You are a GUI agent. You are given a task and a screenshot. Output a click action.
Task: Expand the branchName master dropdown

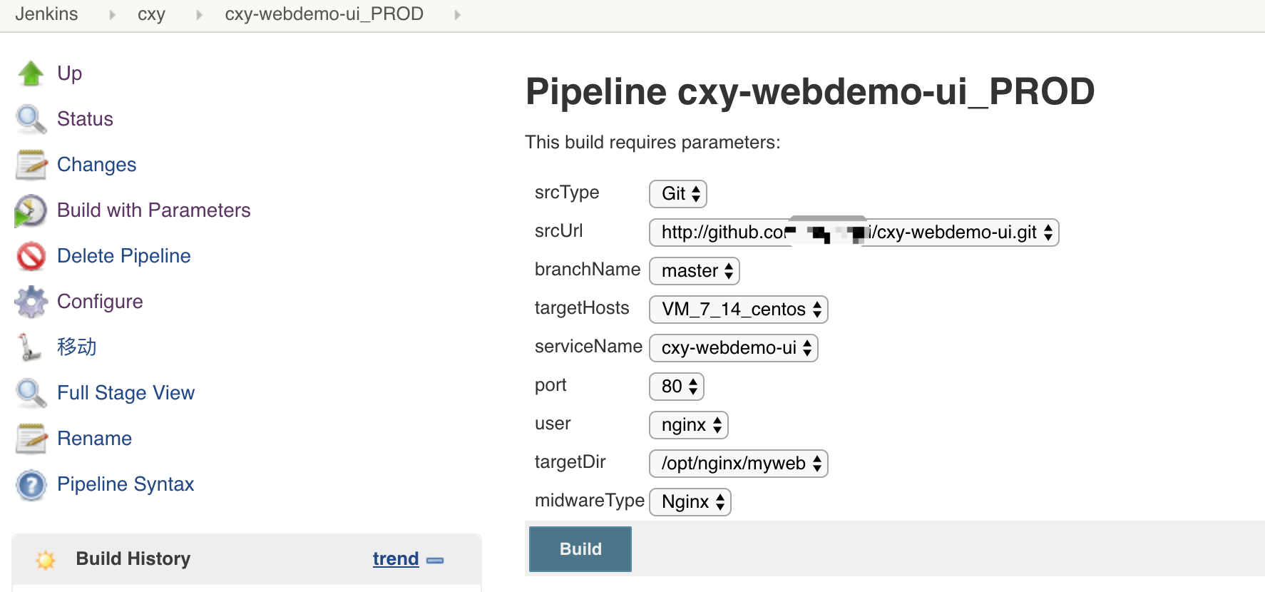pos(694,271)
